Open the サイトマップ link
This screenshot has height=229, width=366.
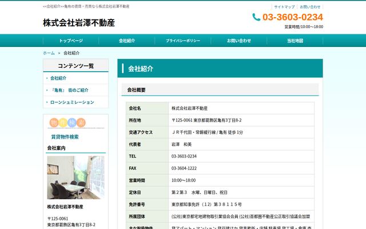tap(284, 7)
